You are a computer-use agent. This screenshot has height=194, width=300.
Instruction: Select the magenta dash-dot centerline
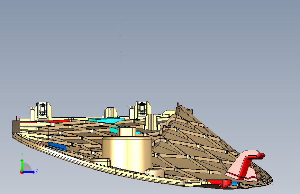point(121,35)
